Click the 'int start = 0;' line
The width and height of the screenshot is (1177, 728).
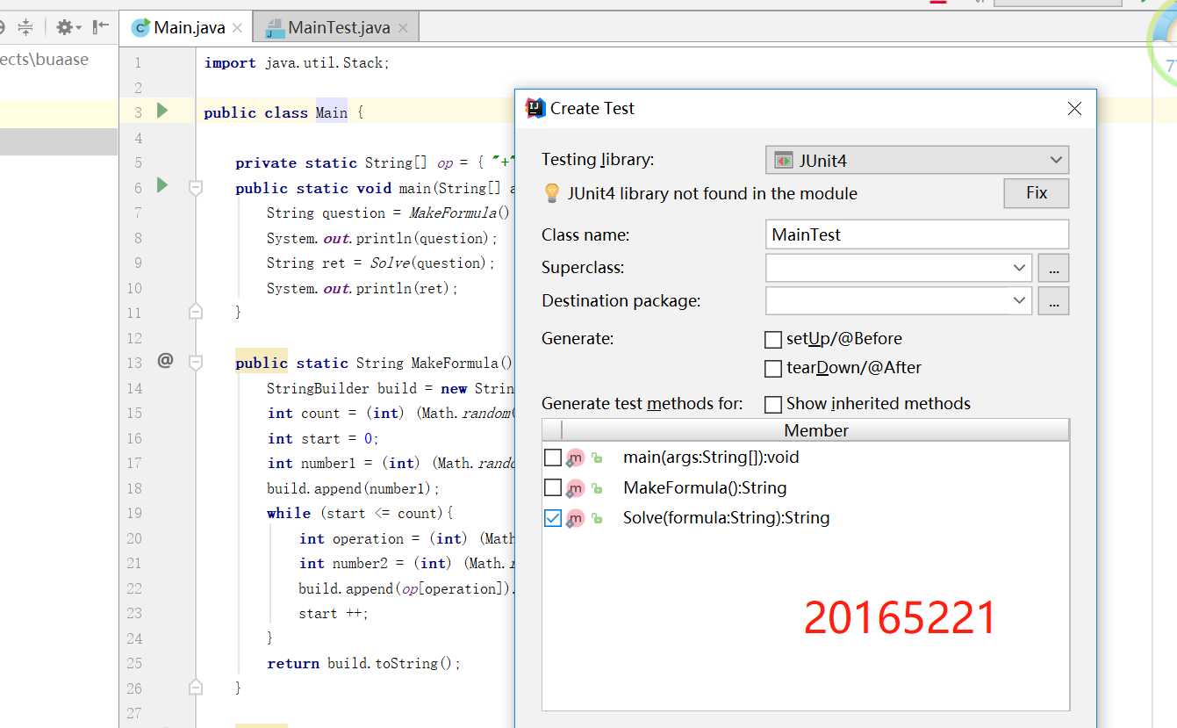coord(323,438)
